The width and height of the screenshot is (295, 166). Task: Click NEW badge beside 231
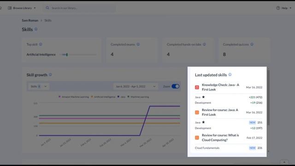252,148
